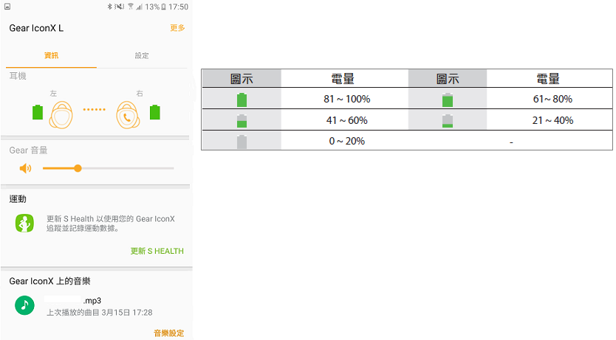Tap the right earbud battery icon
This screenshot has height=340, width=616.
[155, 112]
